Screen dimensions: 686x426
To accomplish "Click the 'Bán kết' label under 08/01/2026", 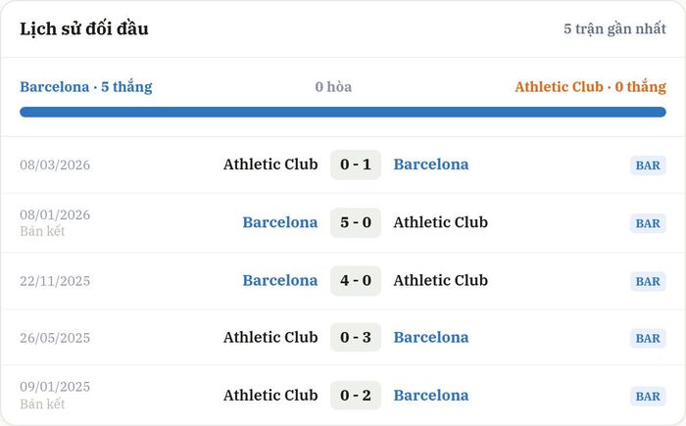I will 42,231.
